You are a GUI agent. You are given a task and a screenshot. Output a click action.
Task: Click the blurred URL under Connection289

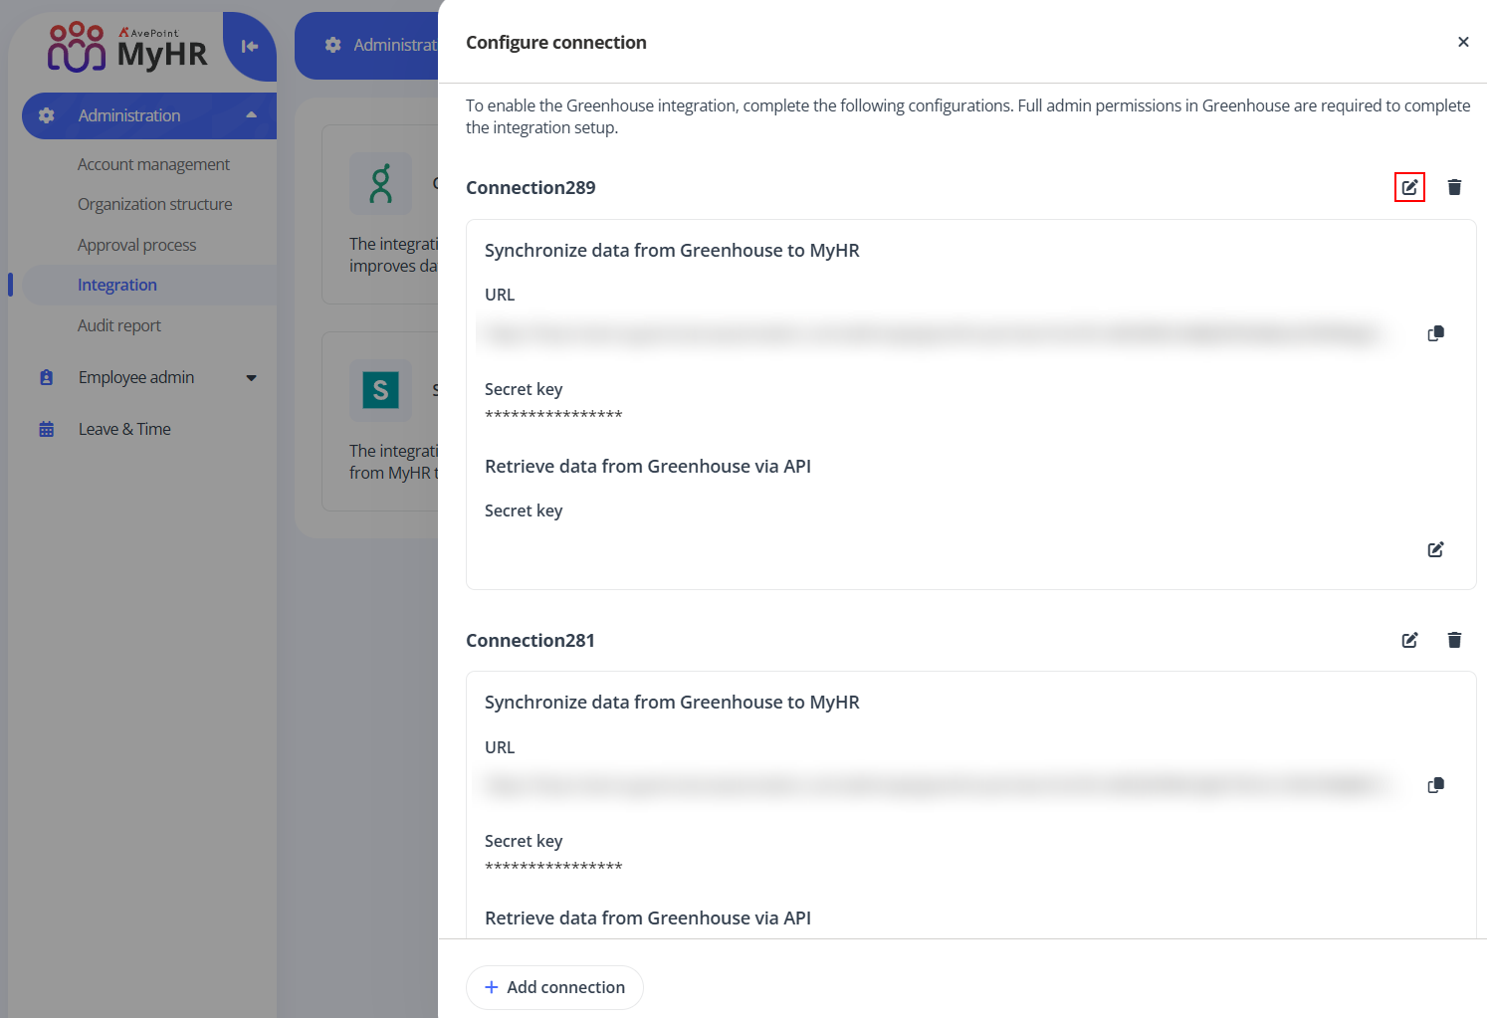[932, 334]
